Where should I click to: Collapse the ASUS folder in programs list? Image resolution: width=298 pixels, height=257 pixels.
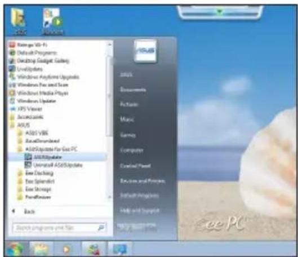tap(20, 125)
